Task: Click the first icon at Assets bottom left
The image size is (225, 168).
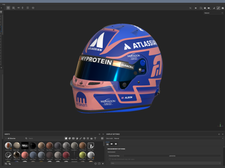Action: coord(6,164)
